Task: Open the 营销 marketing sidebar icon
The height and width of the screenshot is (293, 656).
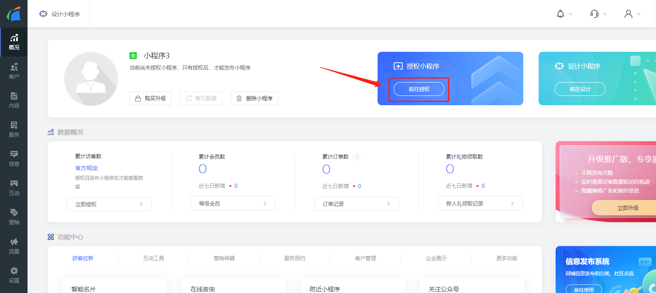Action: coord(14,217)
